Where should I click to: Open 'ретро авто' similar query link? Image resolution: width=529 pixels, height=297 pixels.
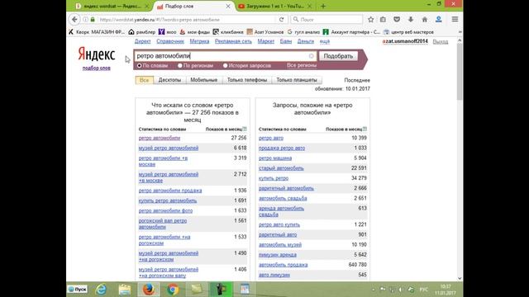[x=271, y=138]
